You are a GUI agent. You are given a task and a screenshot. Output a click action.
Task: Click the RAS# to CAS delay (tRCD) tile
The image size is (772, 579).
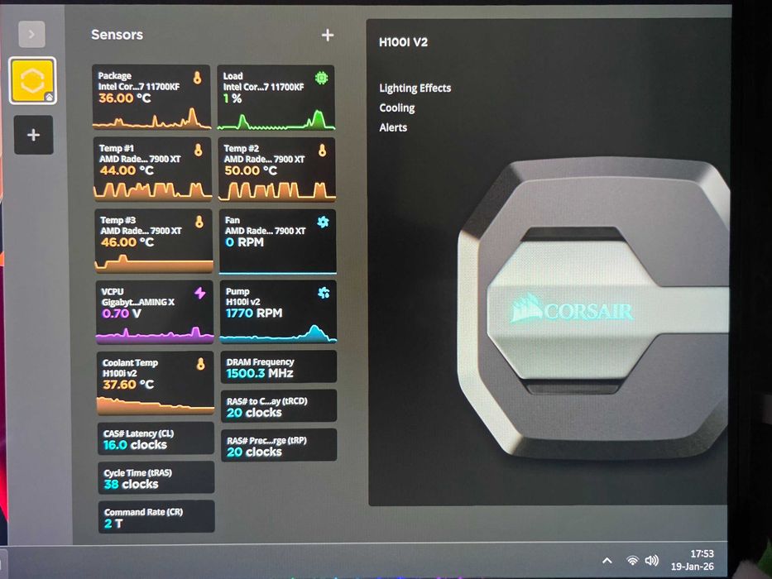pos(279,406)
